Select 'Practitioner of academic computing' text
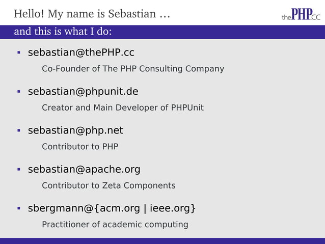325x244 pixels. click(x=115, y=225)
